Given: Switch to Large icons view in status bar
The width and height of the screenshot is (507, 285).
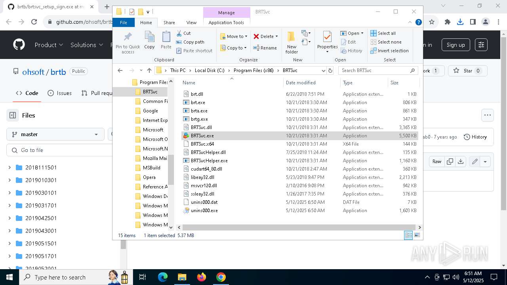Looking at the screenshot, I should pos(417,236).
